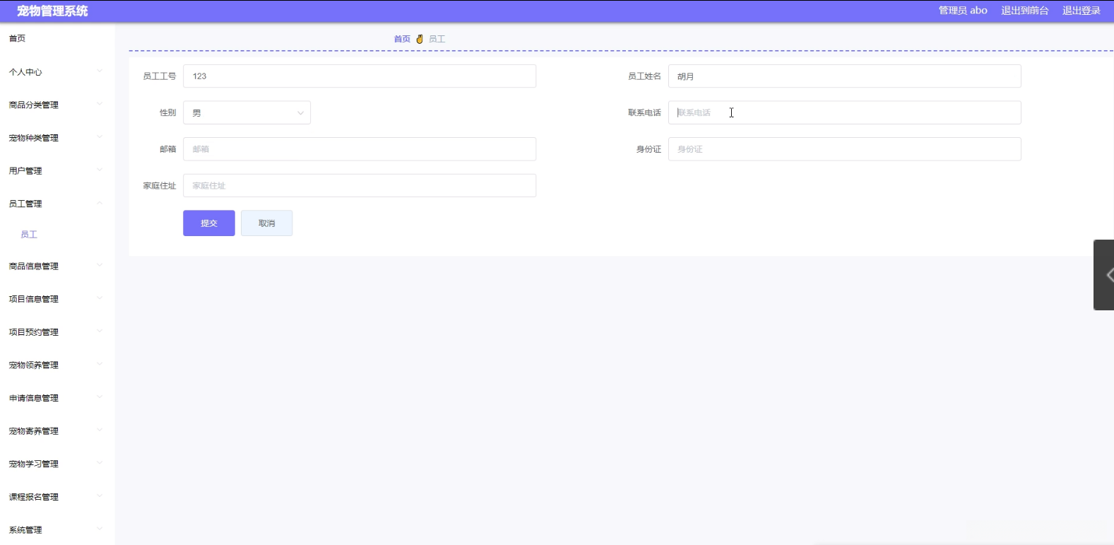Click the 邮箱 field label
1114x545 pixels.
(168, 149)
